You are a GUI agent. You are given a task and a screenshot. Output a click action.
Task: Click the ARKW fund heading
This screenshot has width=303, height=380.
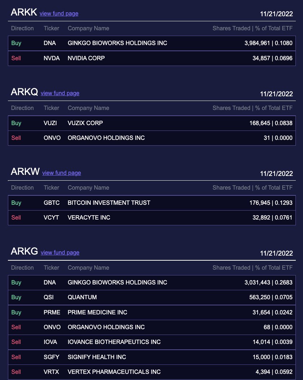point(25,172)
